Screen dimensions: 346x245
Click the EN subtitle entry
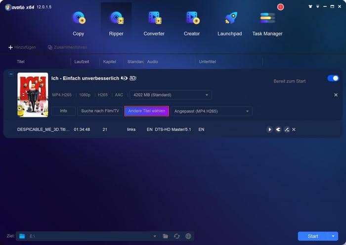pos(201,130)
